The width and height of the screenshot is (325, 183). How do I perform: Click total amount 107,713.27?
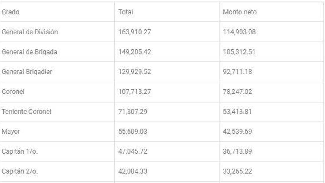[x=135, y=92]
